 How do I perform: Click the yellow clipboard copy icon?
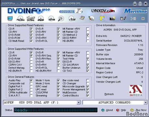point(102,18)
